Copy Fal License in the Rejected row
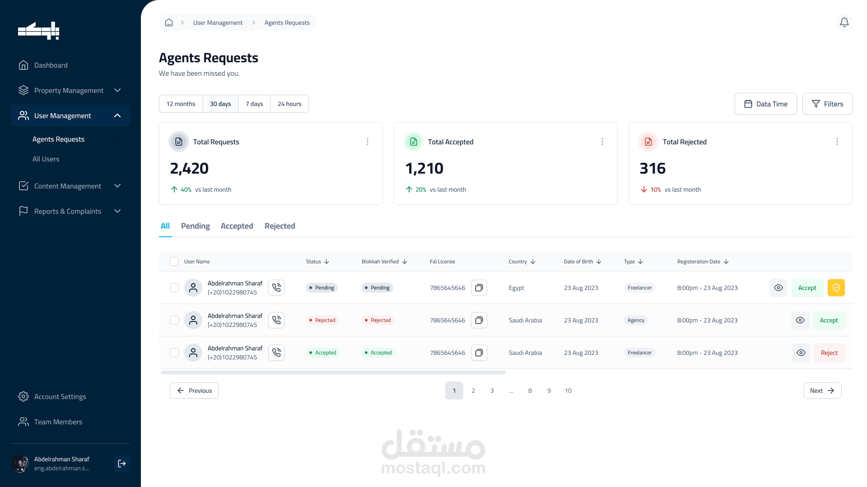The image size is (867, 487). (x=479, y=320)
